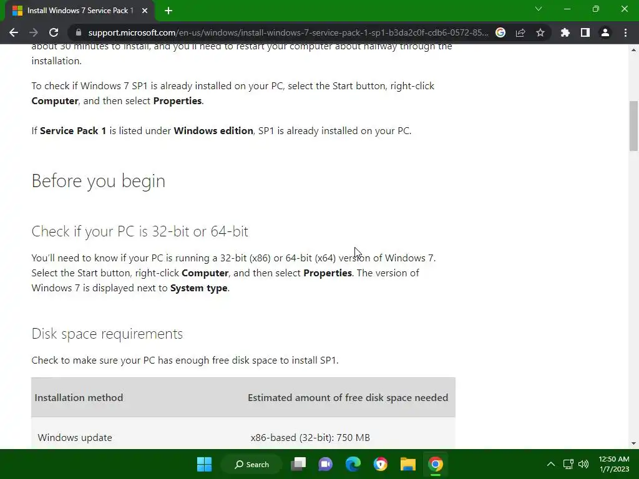The width and height of the screenshot is (639, 479).
Task: Open the taskbar Search box
Action: point(252,464)
